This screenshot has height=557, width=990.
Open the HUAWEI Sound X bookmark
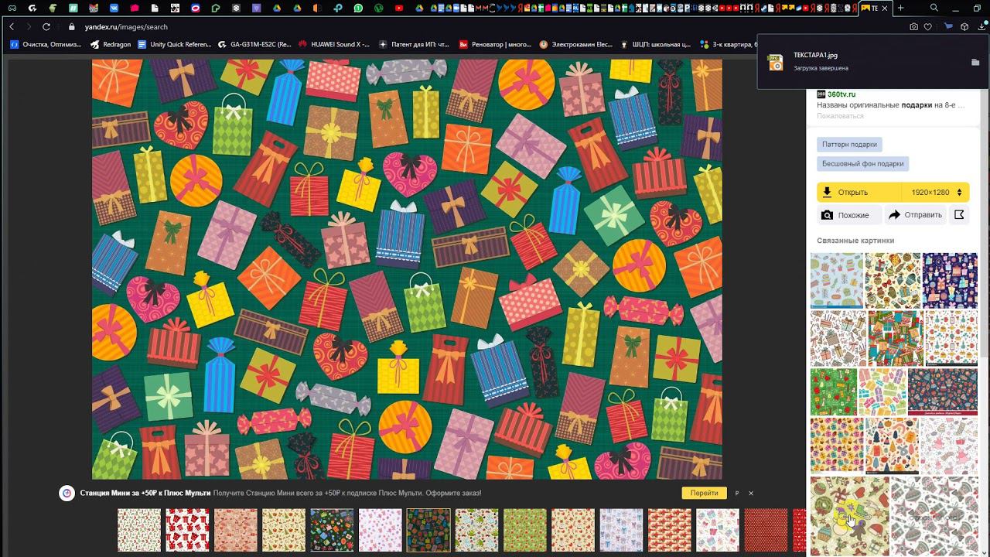point(333,45)
